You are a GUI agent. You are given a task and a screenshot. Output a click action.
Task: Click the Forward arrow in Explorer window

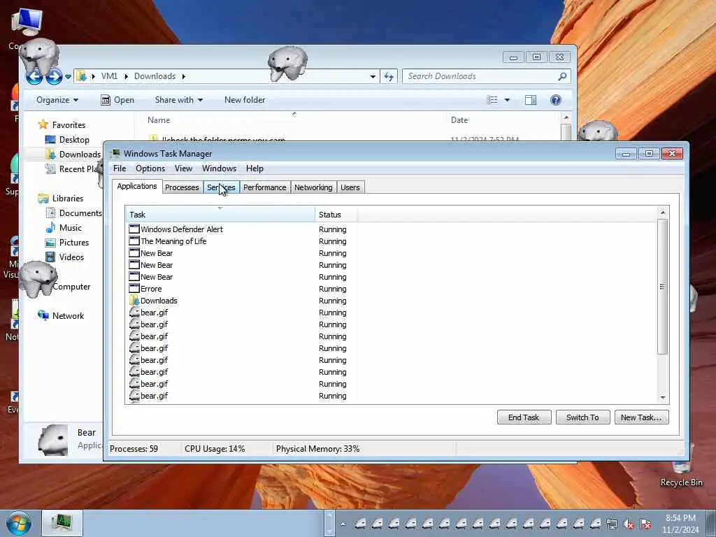(x=54, y=77)
